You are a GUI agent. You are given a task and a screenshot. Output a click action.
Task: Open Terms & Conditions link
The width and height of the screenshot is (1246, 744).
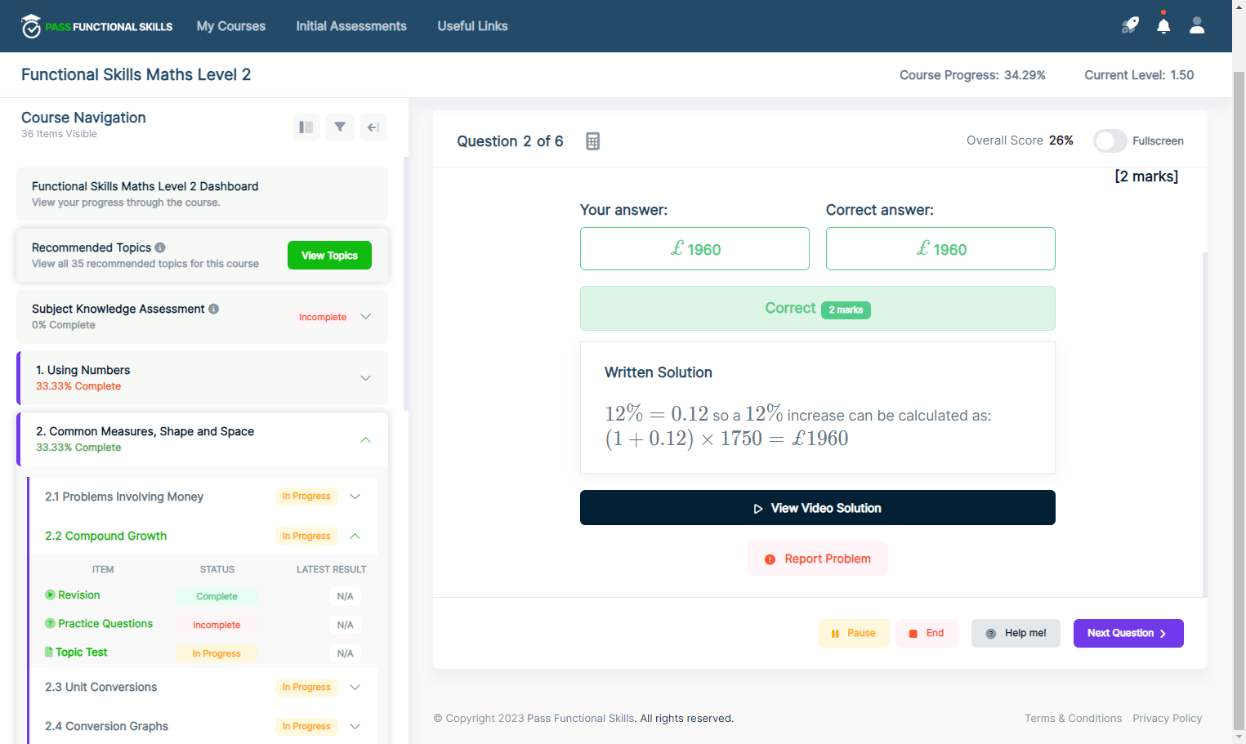(x=1073, y=719)
